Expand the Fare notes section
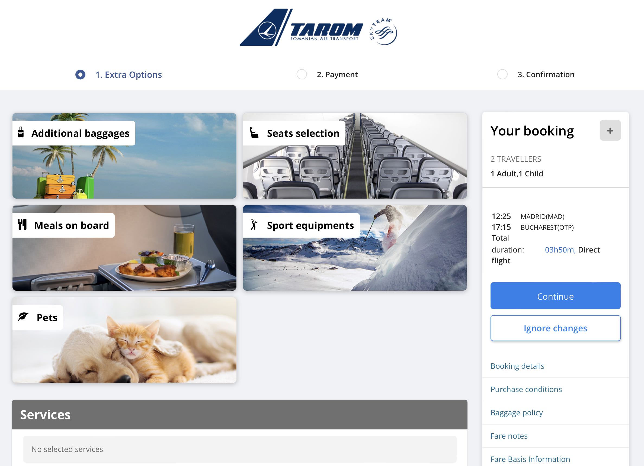Image resolution: width=644 pixels, height=466 pixels. (510, 436)
